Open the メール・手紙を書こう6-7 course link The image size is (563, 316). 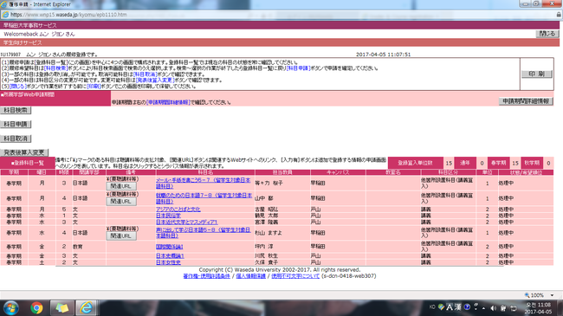(204, 184)
